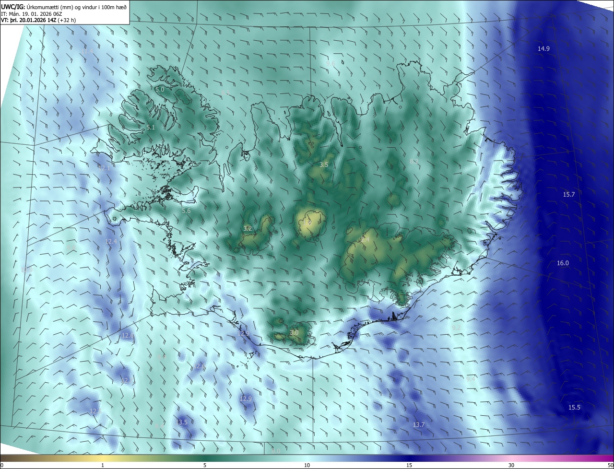Click the color scale tick label 30
614x469 pixels.
coord(511,465)
